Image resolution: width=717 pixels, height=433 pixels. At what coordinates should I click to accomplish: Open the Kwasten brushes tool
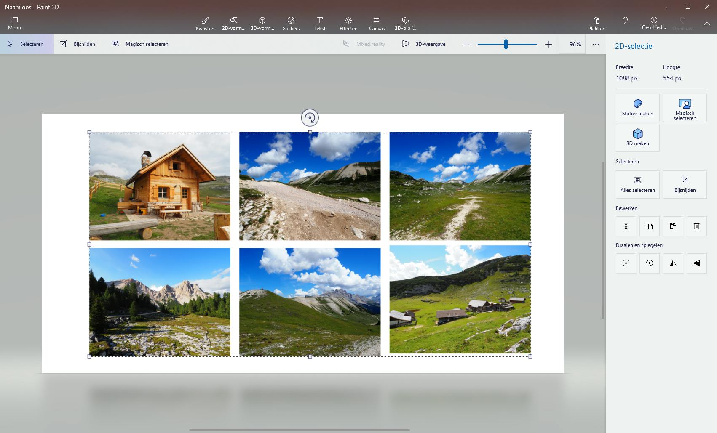[x=205, y=24]
